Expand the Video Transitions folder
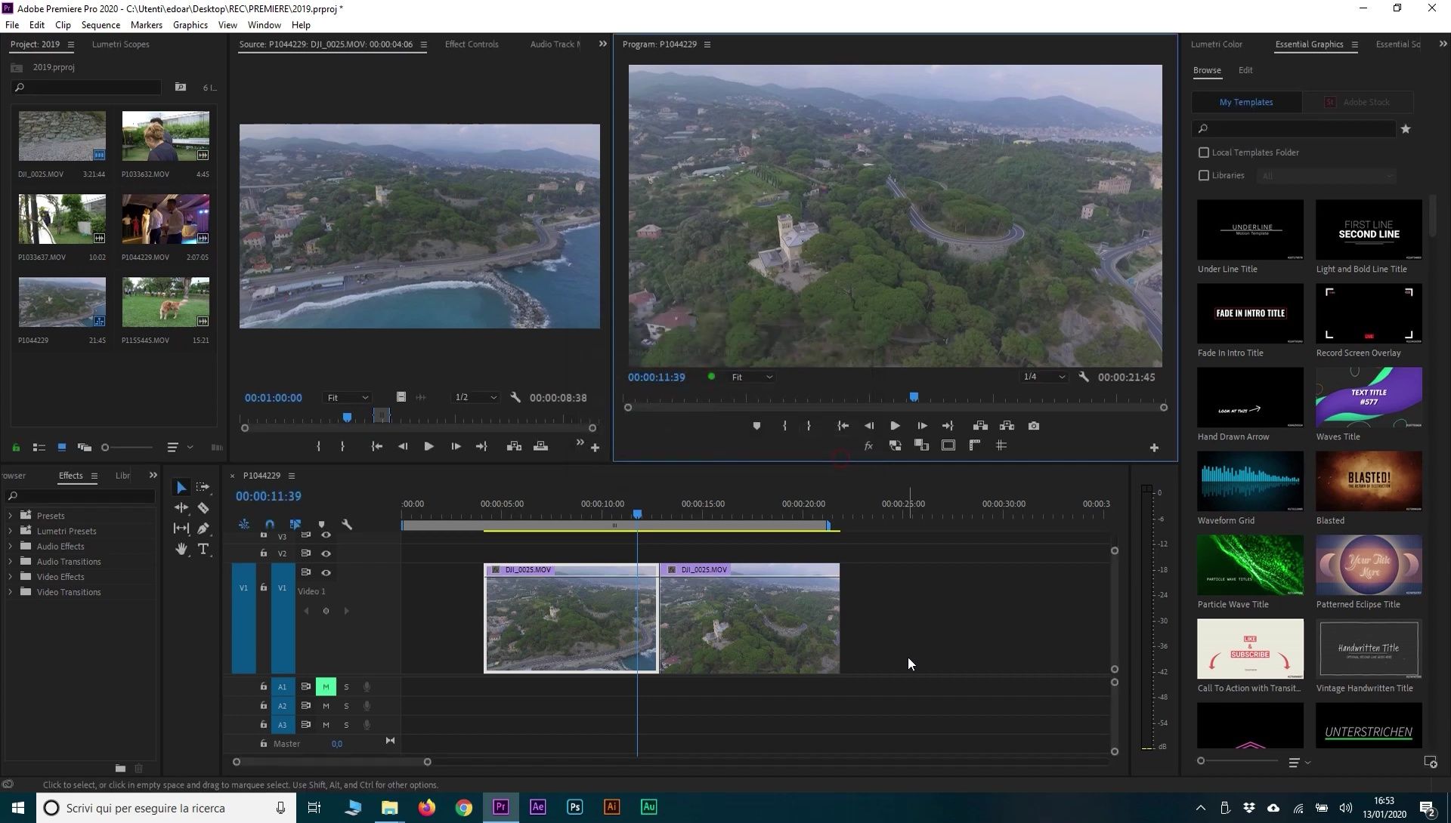 pyautogui.click(x=10, y=592)
